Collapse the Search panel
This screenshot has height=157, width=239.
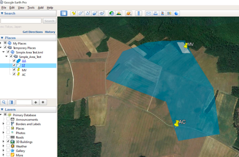coord(2,13)
